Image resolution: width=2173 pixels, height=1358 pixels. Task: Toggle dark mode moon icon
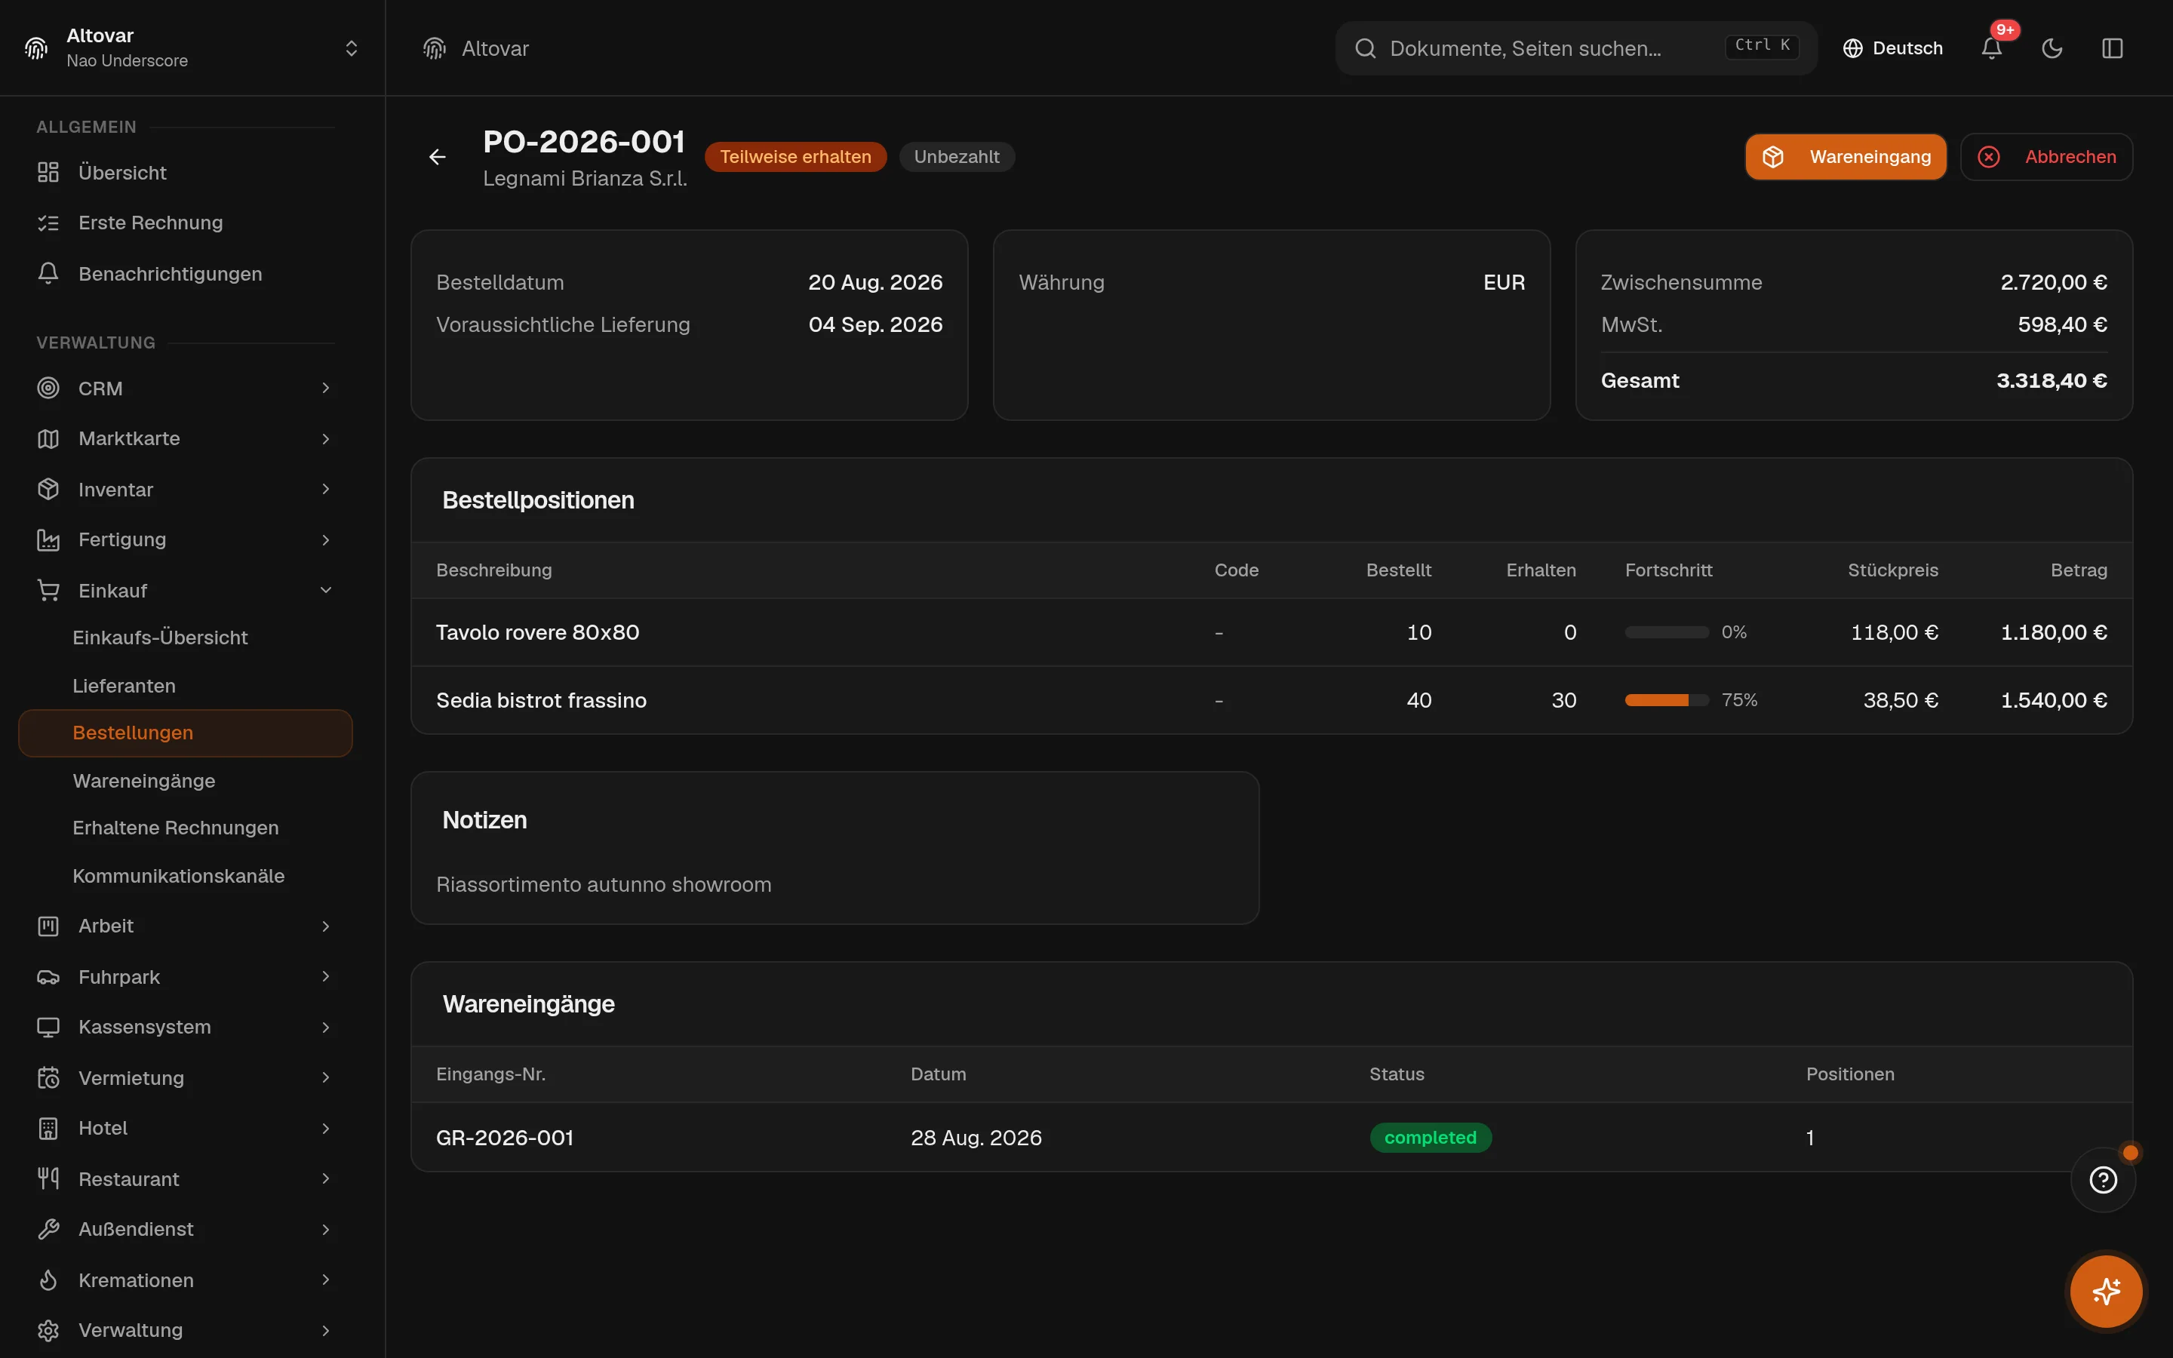pyautogui.click(x=2052, y=48)
